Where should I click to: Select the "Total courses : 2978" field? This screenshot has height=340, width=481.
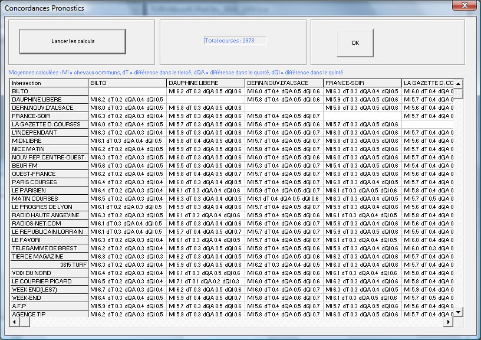[x=235, y=41]
